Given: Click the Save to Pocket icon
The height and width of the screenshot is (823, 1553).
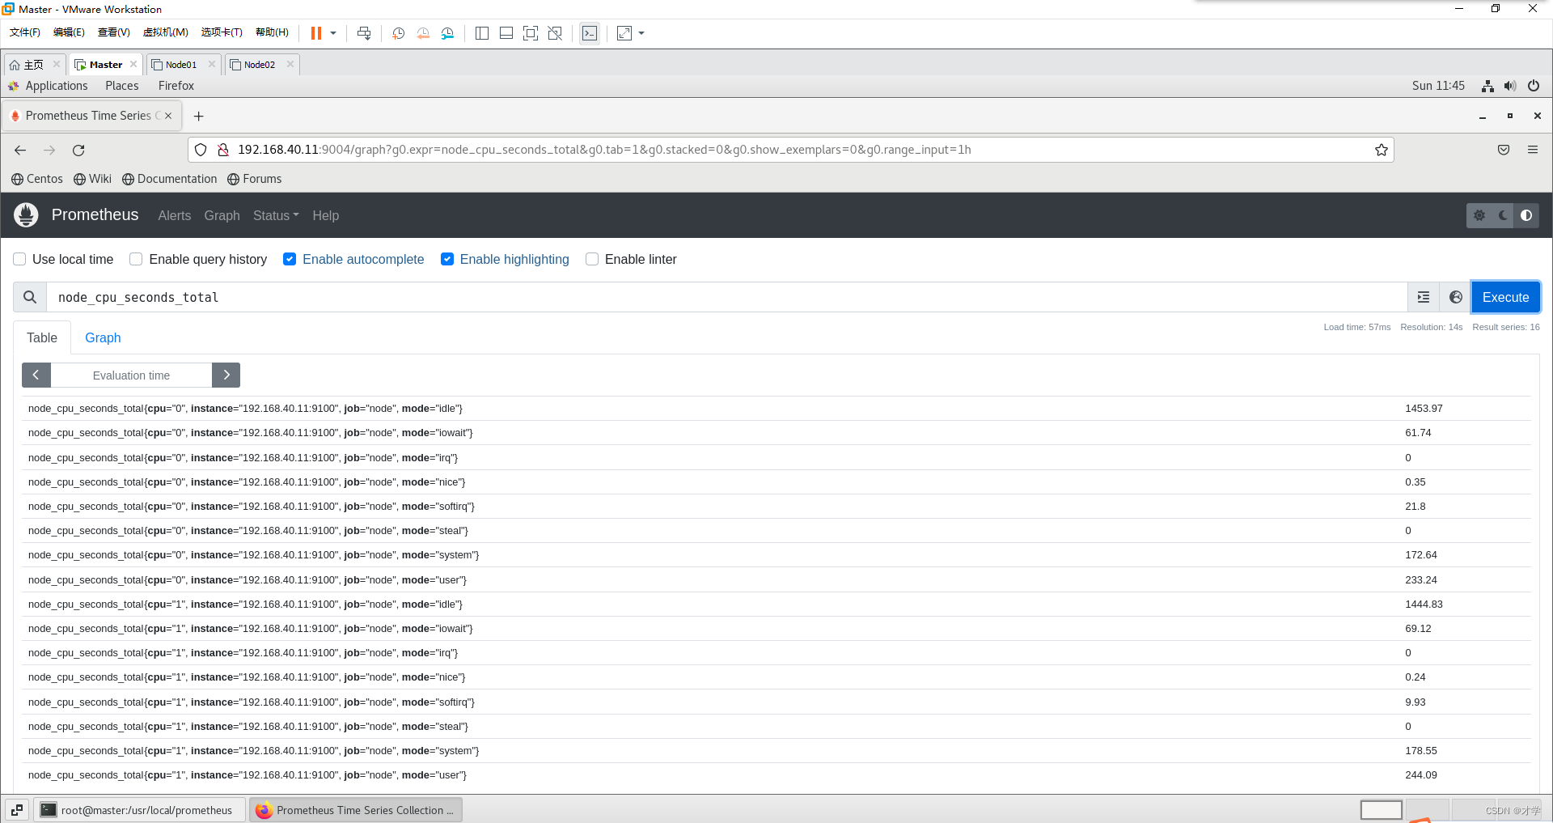Looking at the screenshot, I should pos(1504,150).
